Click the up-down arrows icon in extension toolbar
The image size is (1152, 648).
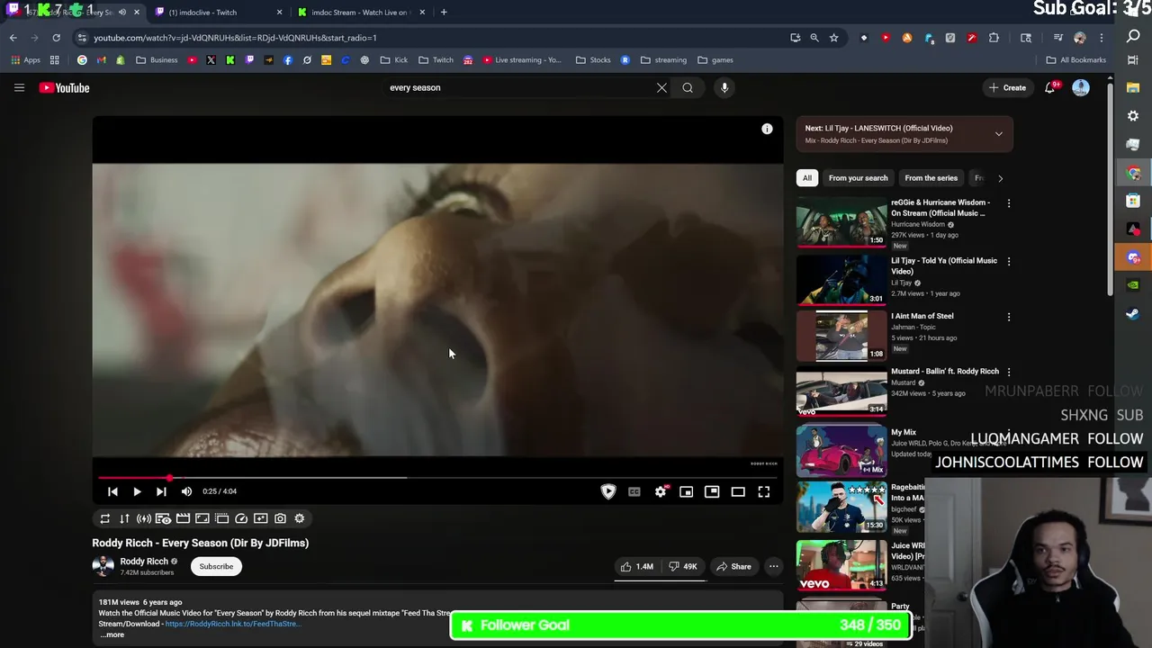pos(124,518)
